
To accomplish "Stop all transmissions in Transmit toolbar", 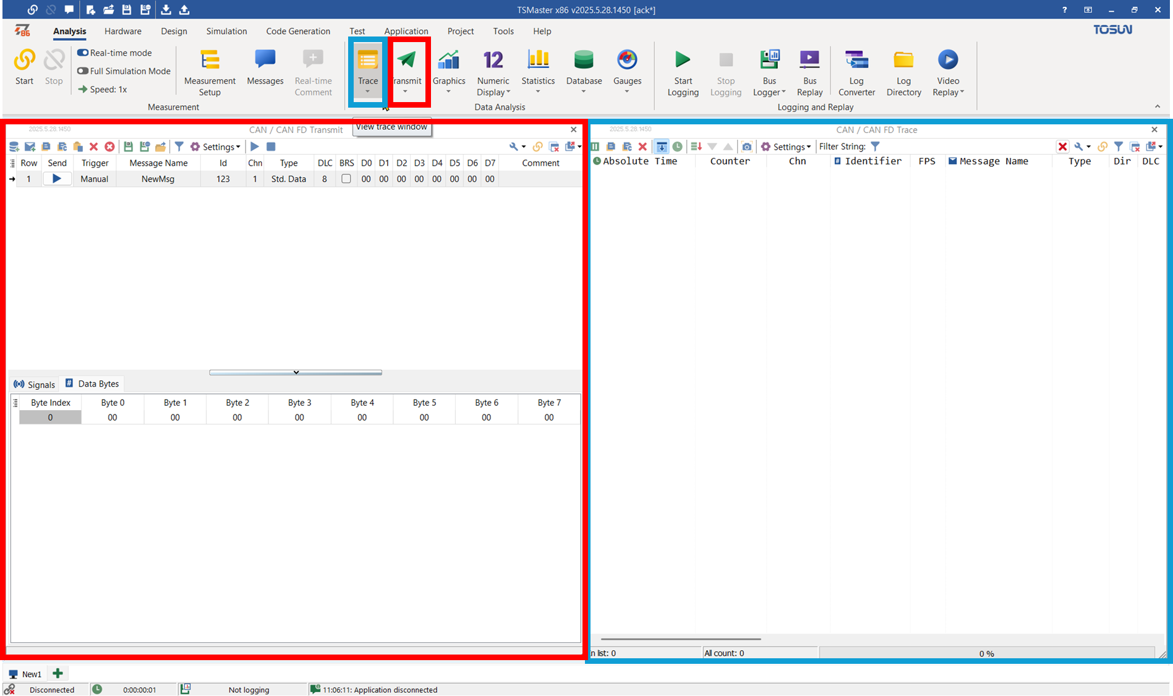I will pos(271,147).
